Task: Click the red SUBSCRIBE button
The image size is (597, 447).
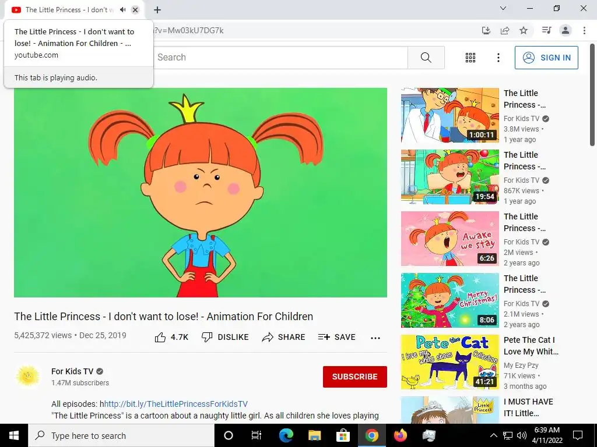Action: 355,377
